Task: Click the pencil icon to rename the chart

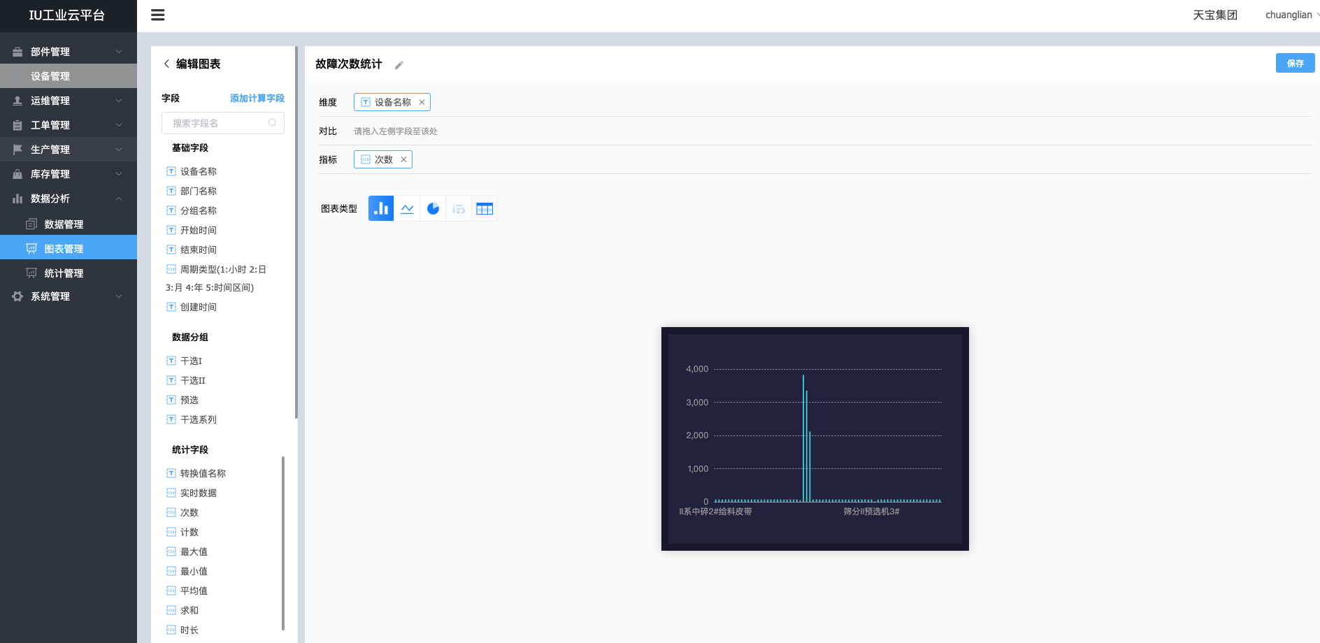Action: [399, 65]
